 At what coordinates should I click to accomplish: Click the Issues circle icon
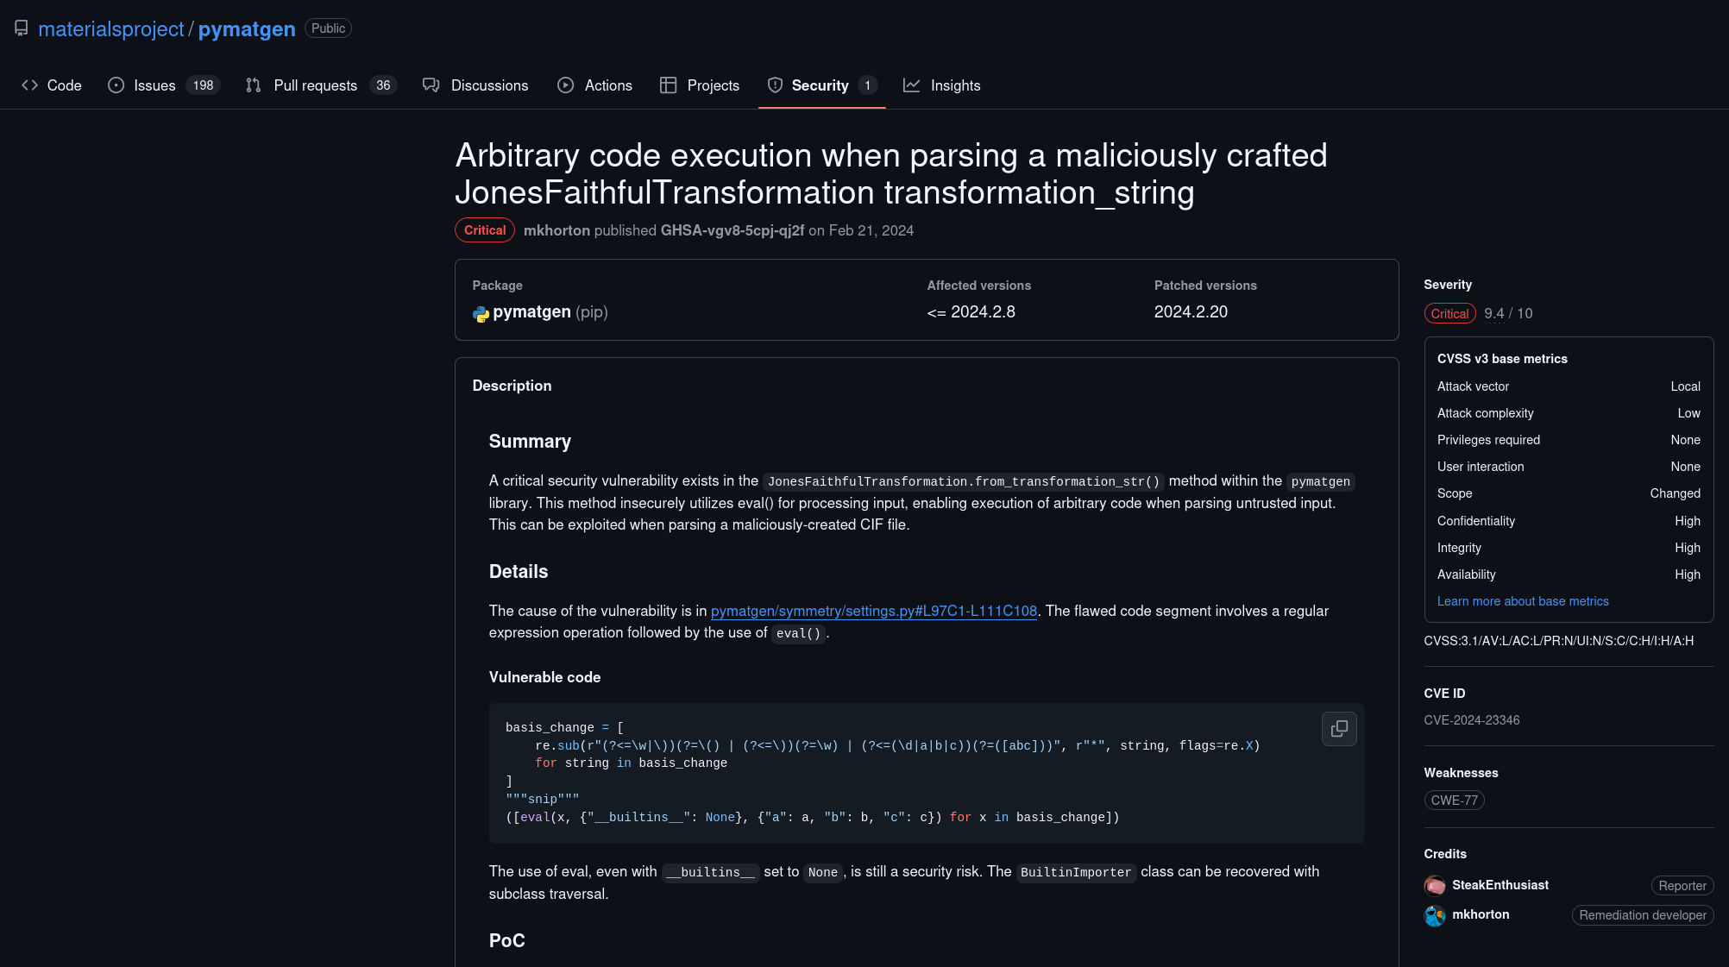coord(116,85)
